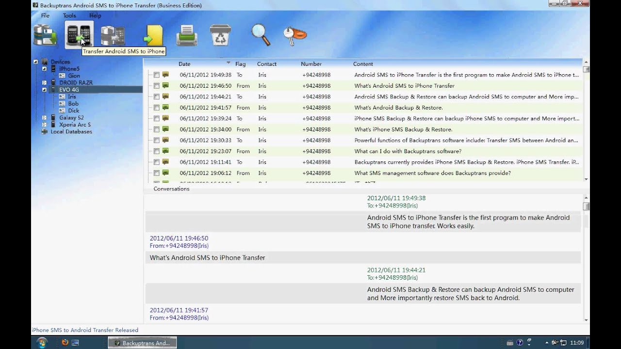Screen dimensions: 621x349
Task: Click the Conversations pane vertical scrollbar
Action: click(x=586, y=258)
